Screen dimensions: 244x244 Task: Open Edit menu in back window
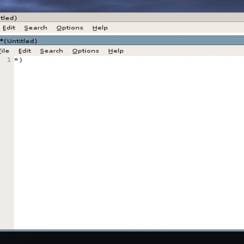click(9, 27)
